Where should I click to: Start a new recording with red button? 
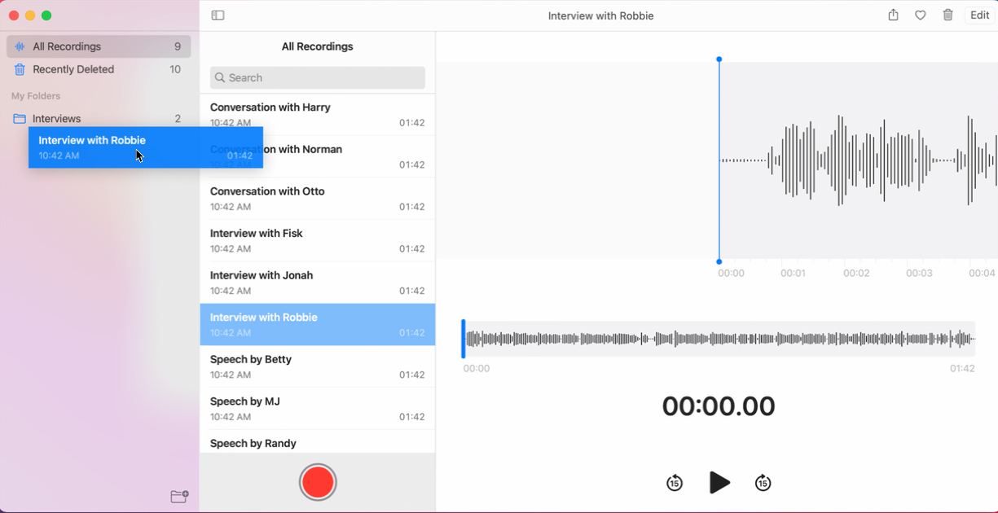318,482
